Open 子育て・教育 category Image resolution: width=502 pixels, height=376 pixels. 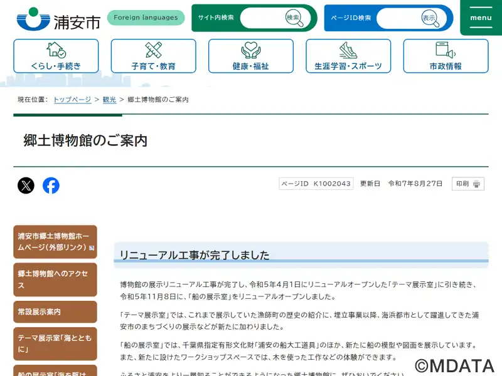pos(153,56)
